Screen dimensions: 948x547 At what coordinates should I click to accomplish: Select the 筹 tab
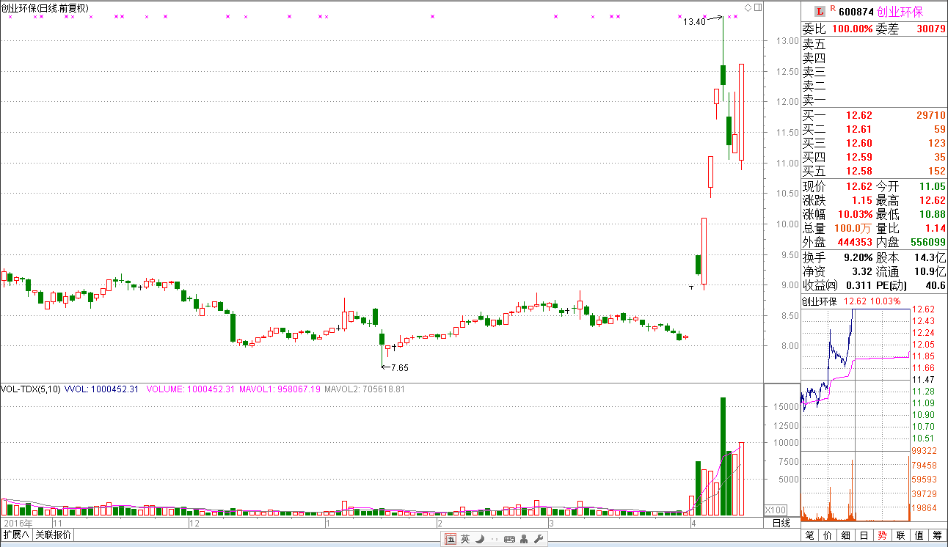coord(937,535)
